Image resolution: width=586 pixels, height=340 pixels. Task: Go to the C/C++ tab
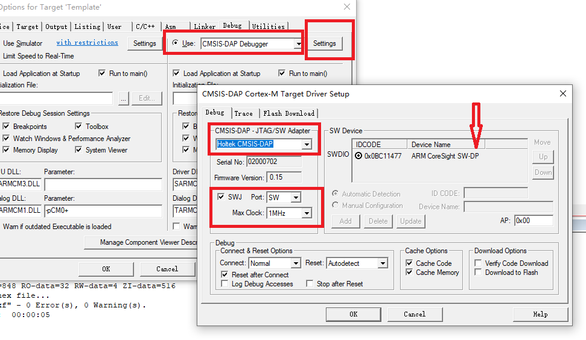145,27
